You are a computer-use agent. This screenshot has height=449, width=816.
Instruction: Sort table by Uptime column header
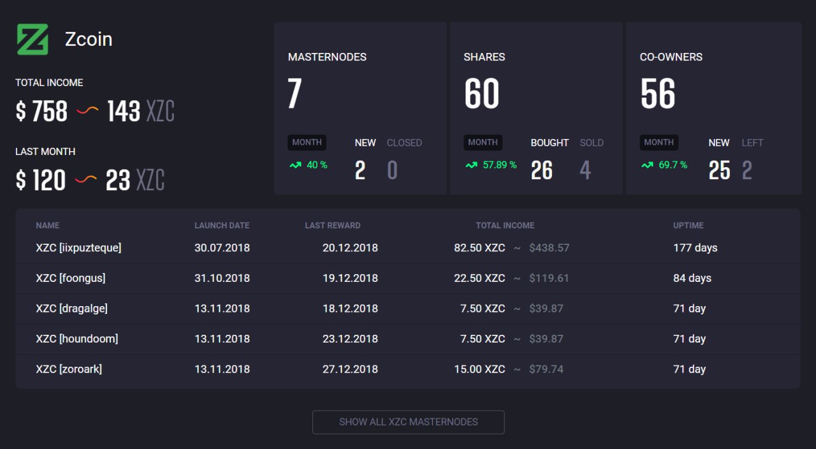(x=688, y=225)
